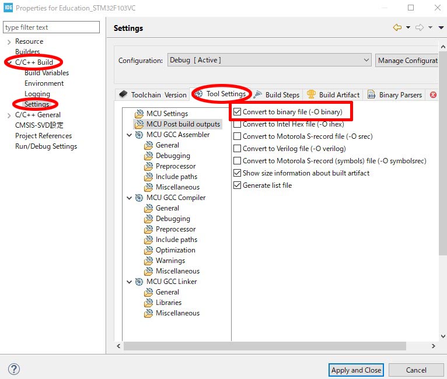Screen dimensions: 447x379
Task: Switch to the Binary Parsers tab
Action: pos(394,95)
